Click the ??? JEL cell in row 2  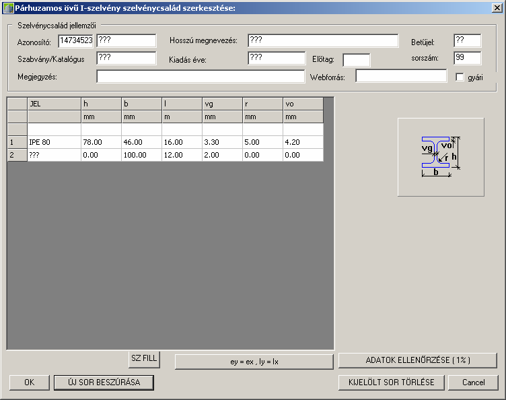55,155
